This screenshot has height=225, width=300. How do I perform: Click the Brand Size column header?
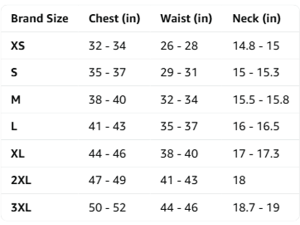40,18
